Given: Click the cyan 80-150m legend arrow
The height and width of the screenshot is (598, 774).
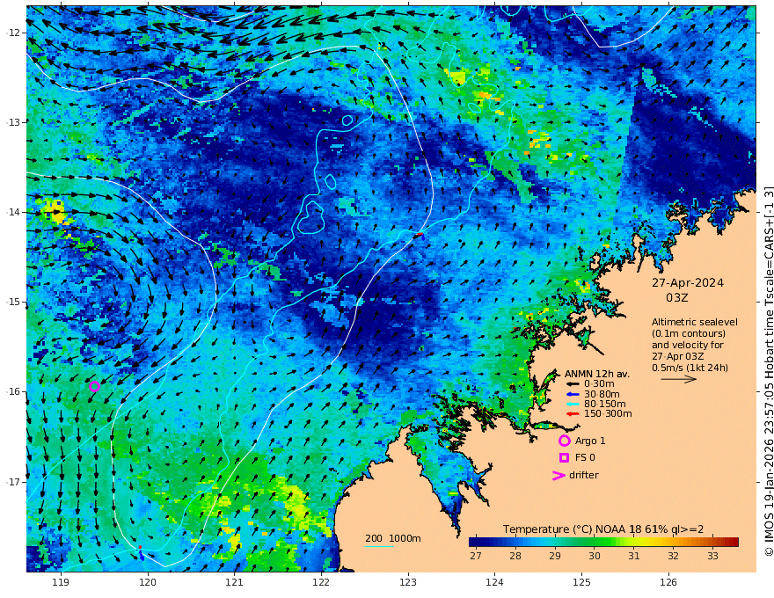Looking at the screenshot, I should pos(573,405).
